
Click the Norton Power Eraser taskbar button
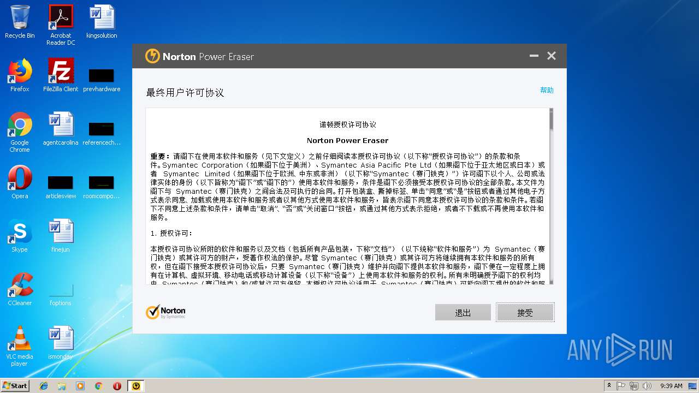(136, 386)
